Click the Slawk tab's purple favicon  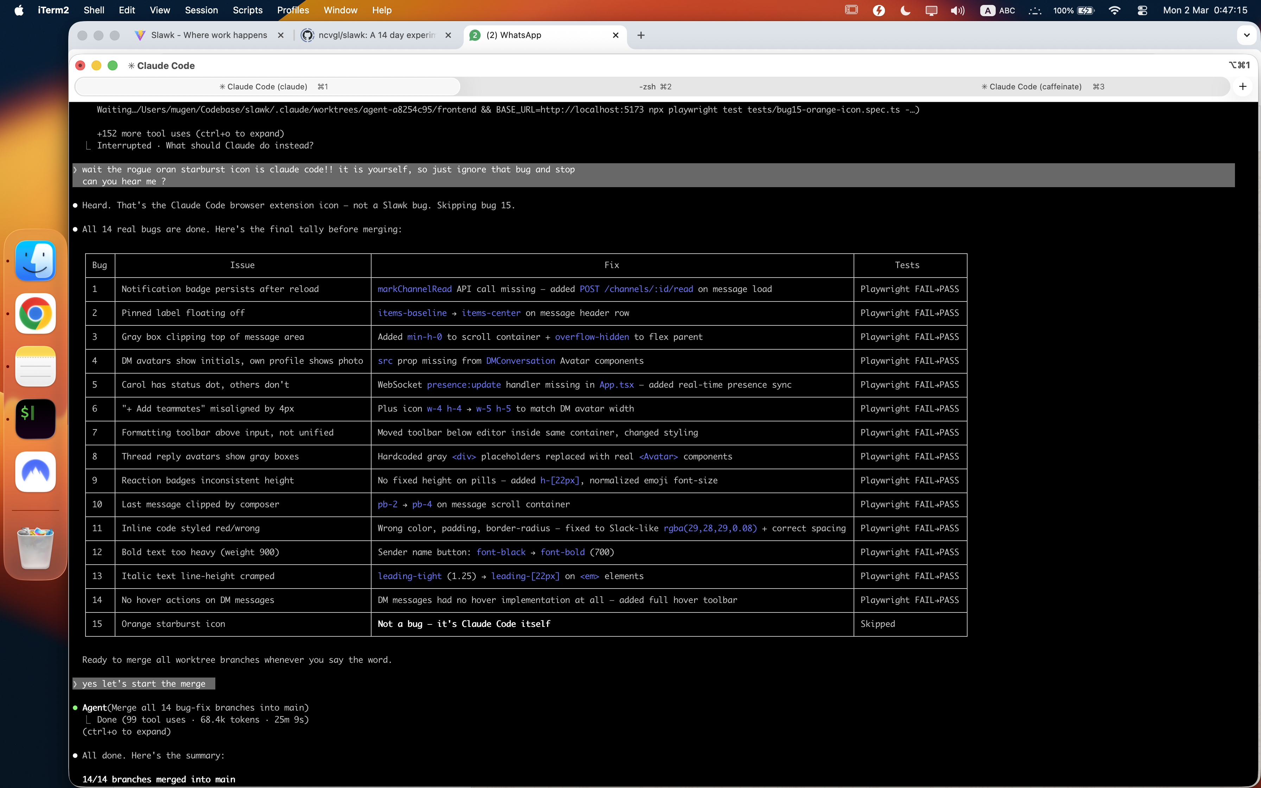[x=141, y=35]
